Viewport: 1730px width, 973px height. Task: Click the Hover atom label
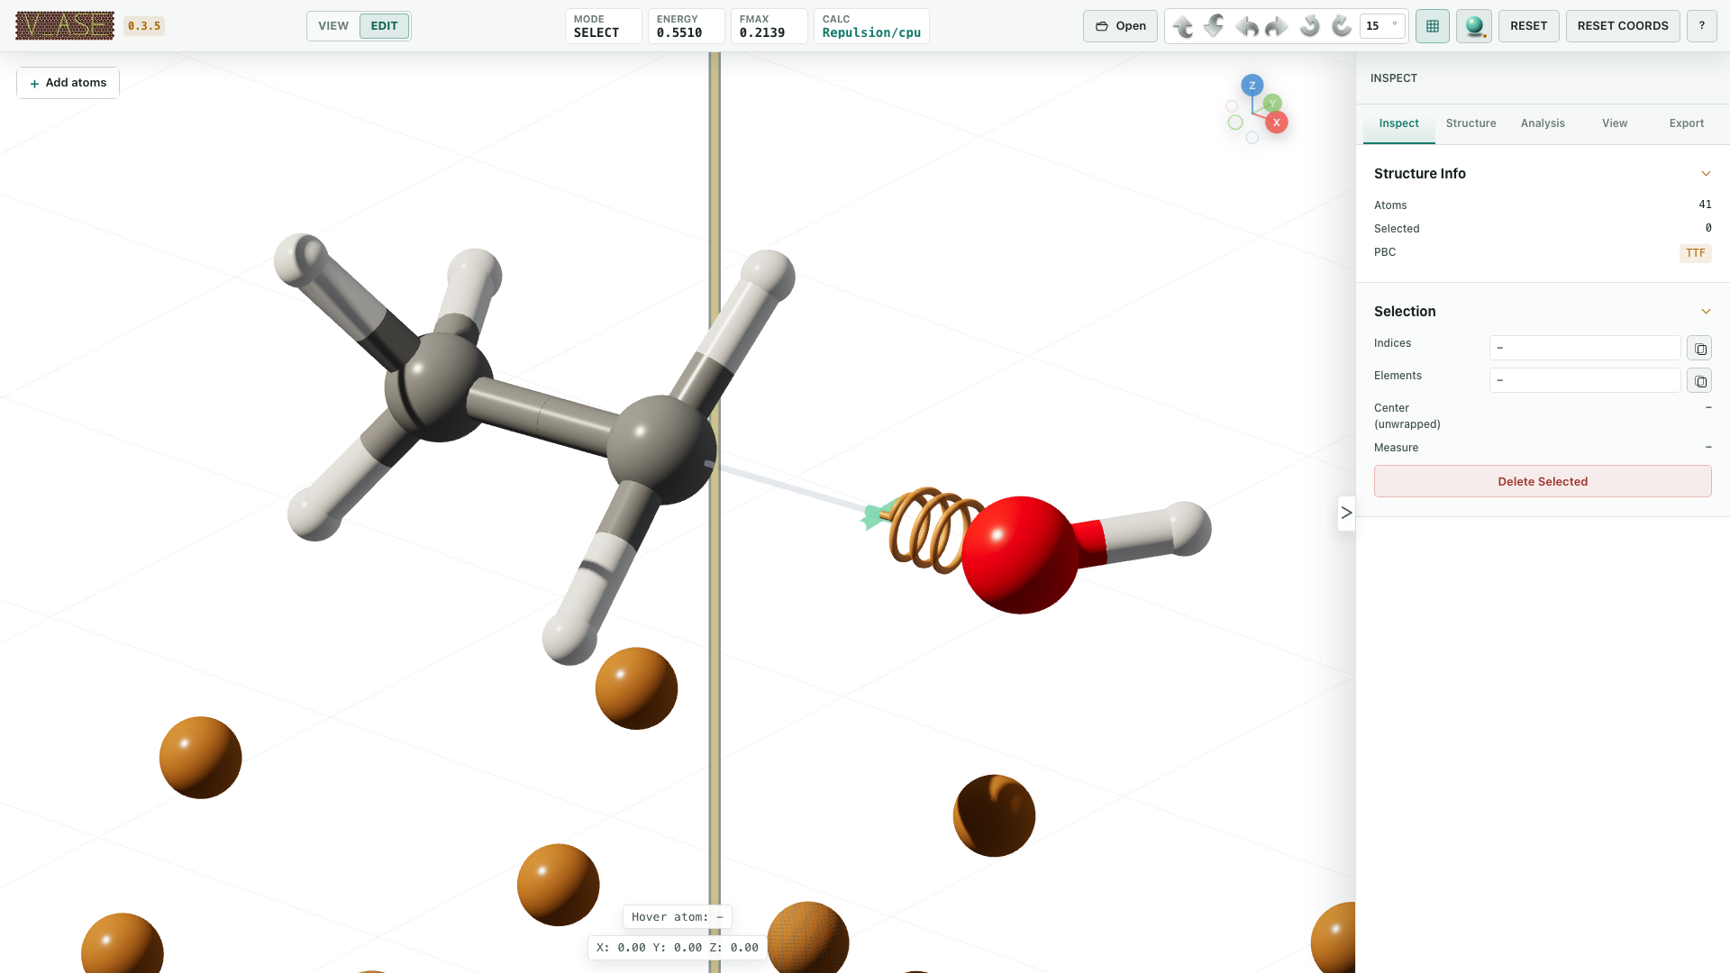pyautogui.click(x=678, y=917)
